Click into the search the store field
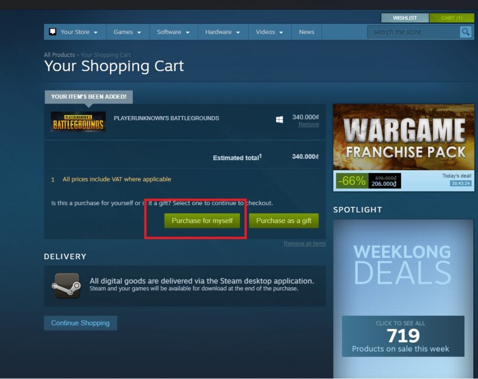Screen dimensions: 478x379 pos(414,32)
